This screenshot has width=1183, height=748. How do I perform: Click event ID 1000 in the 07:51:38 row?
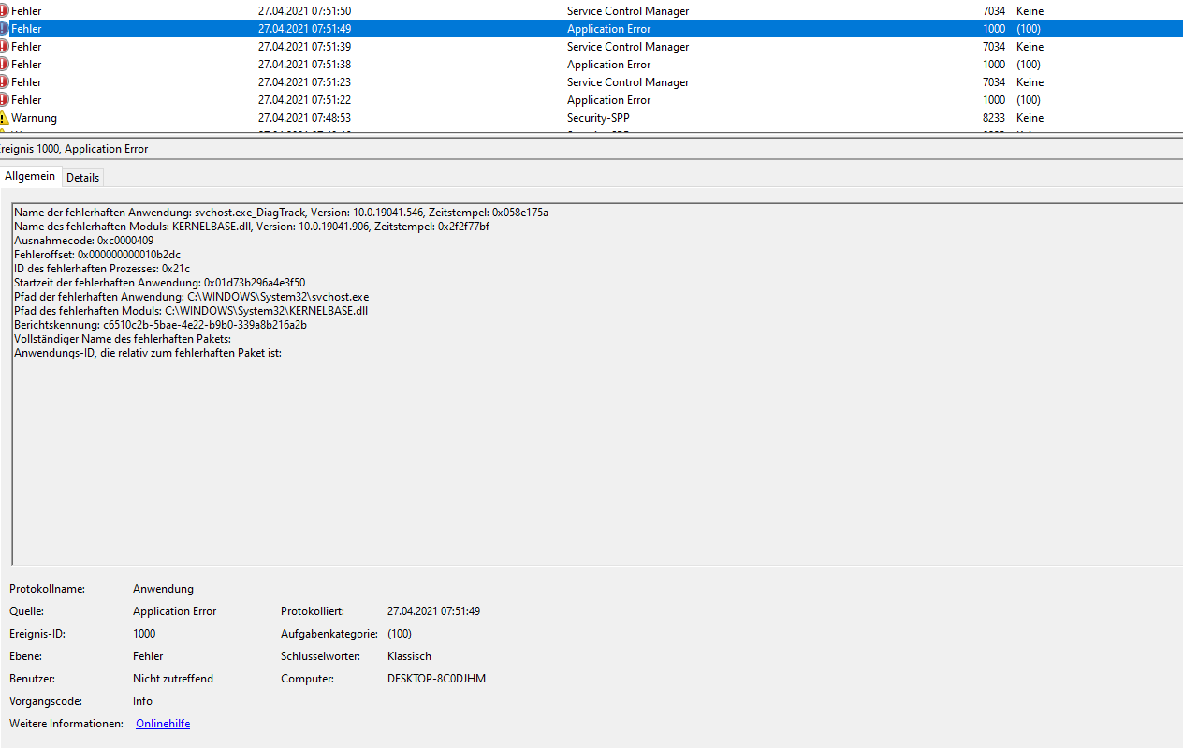click(x=994, y=65)
